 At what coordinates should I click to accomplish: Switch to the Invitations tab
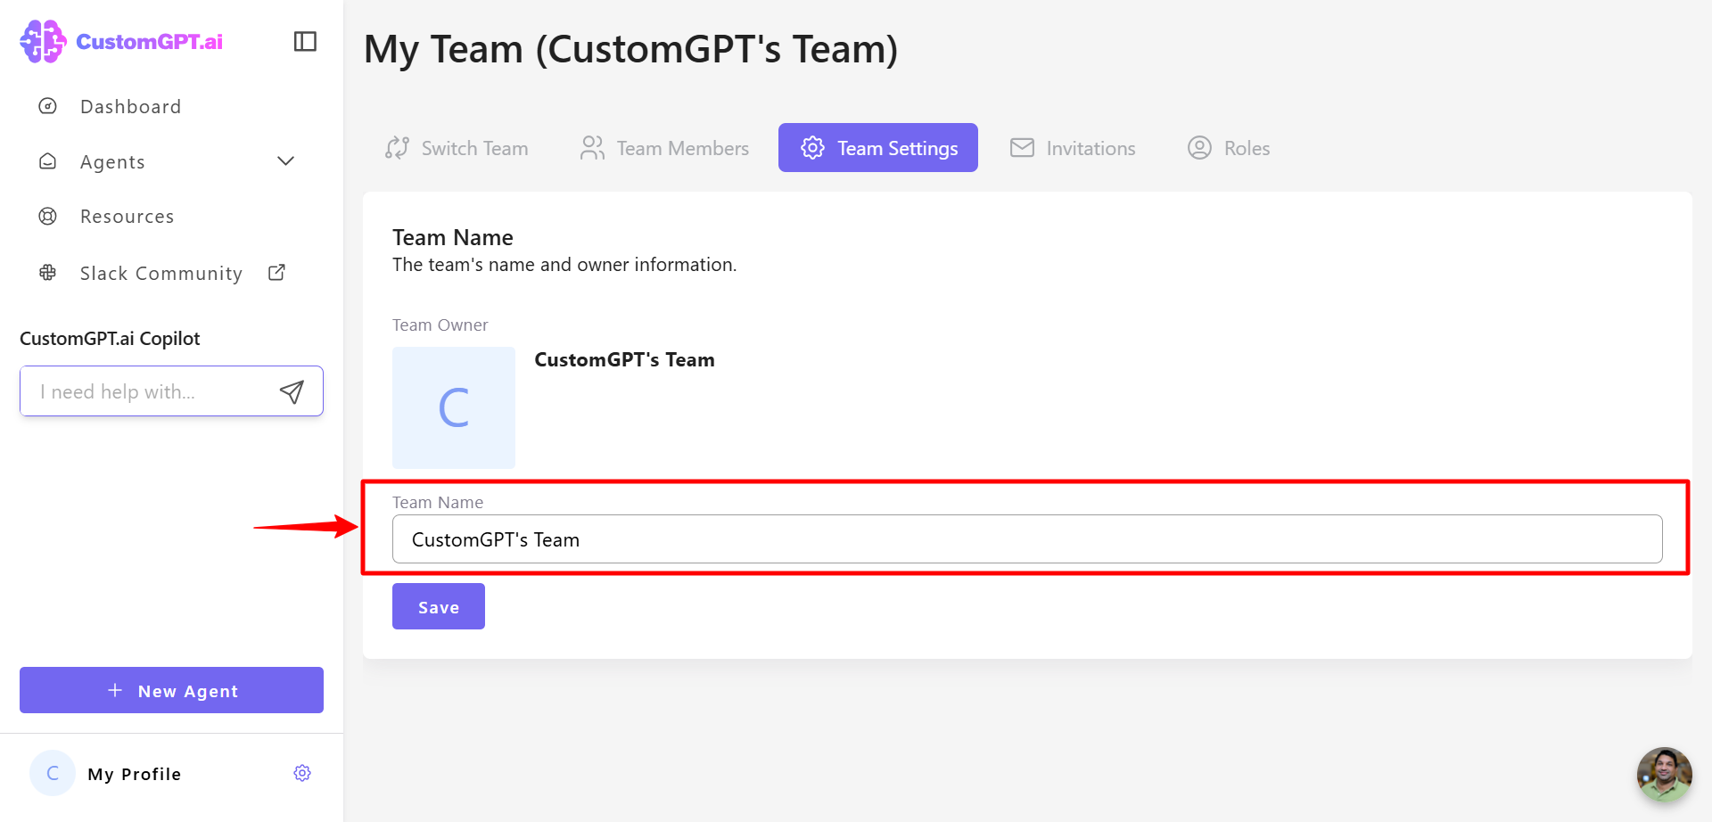click(x=1073, y=148)
